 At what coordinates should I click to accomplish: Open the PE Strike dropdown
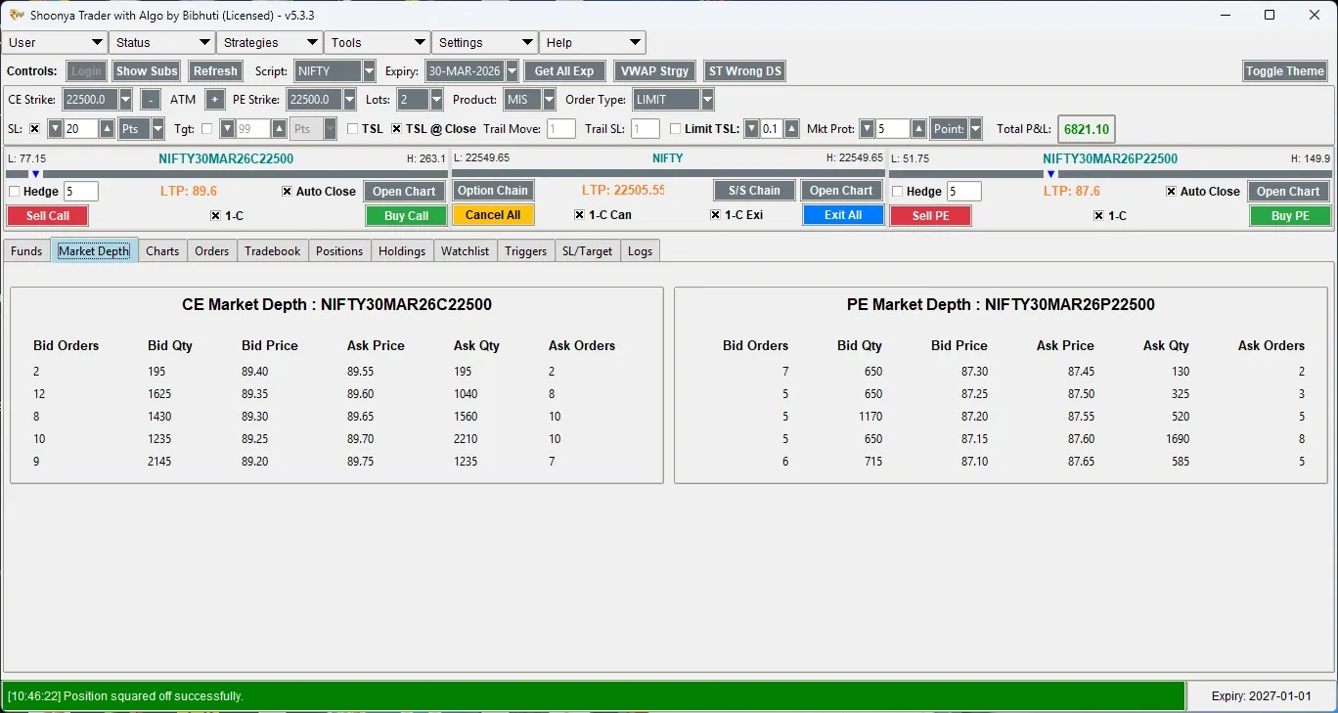pos(350,100)
